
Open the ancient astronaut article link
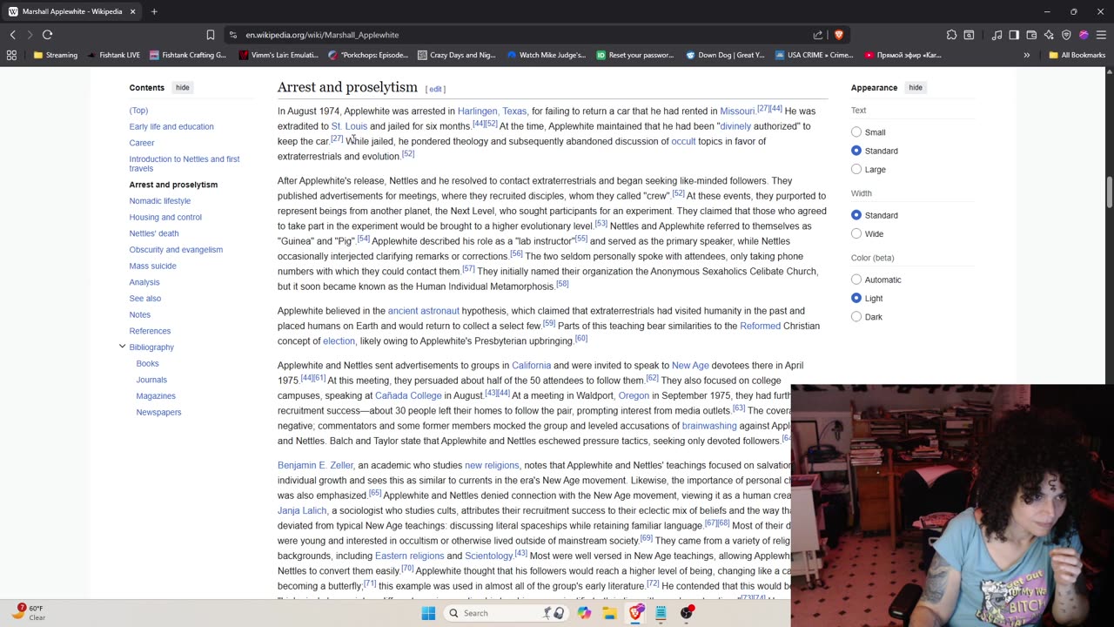[x=423, y=311]
